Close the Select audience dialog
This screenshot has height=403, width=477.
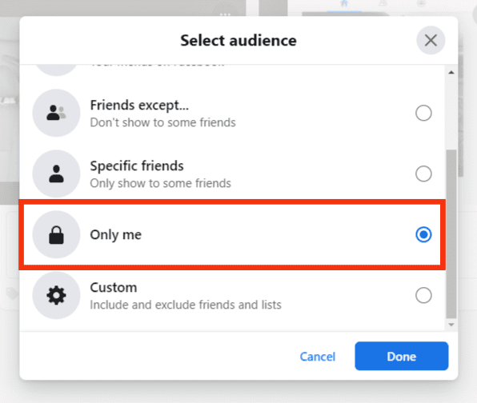point(431,40)
